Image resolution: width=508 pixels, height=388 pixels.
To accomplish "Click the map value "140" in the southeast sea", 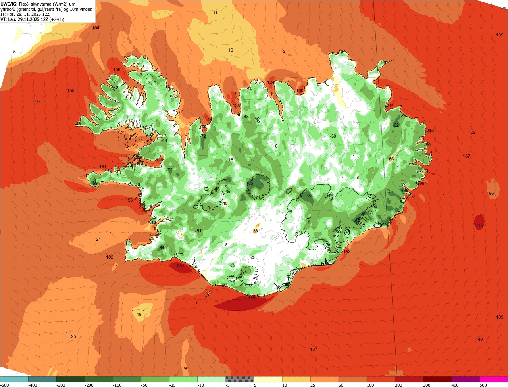I will point(479,339).
